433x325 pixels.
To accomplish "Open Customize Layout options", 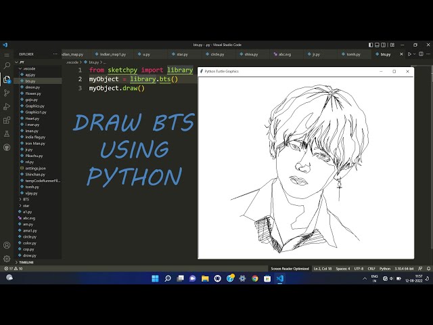I will 392,45.
